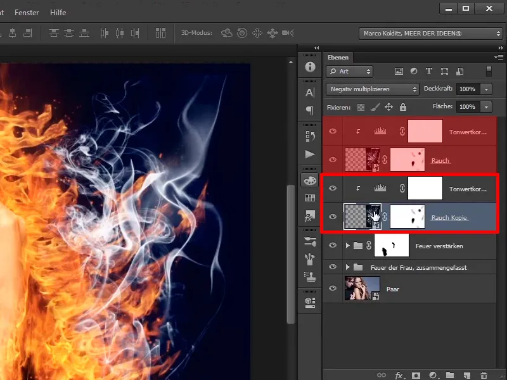
Task: Expand the Feuer der Frau, zusammengefasst group
Action: [348, 267]
